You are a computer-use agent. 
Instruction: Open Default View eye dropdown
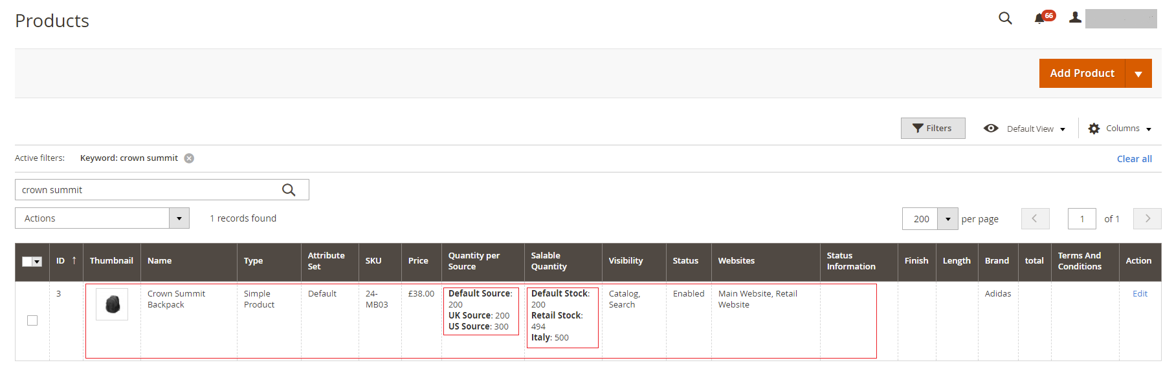pos(1024,129)
